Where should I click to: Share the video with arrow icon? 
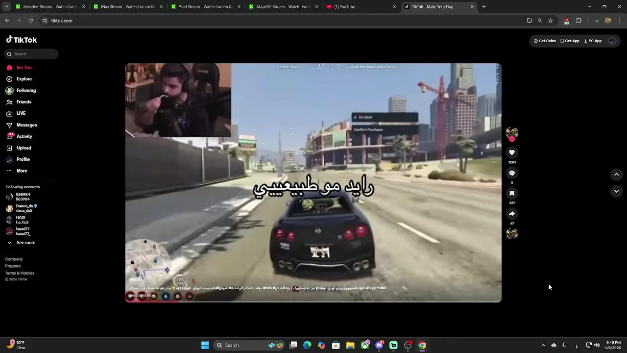click(x=512, y=214)
